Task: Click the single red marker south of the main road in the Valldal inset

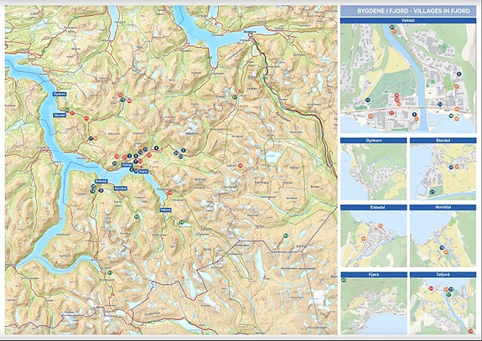Action: point(391,113)
